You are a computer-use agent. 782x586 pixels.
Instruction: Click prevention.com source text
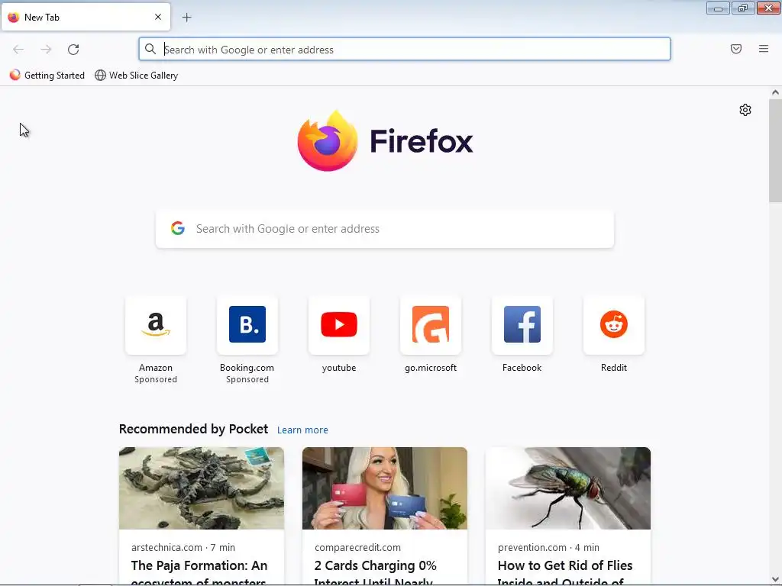coord(532,547)
